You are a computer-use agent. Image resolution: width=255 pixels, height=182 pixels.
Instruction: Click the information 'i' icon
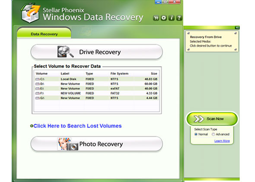(172, 18)
